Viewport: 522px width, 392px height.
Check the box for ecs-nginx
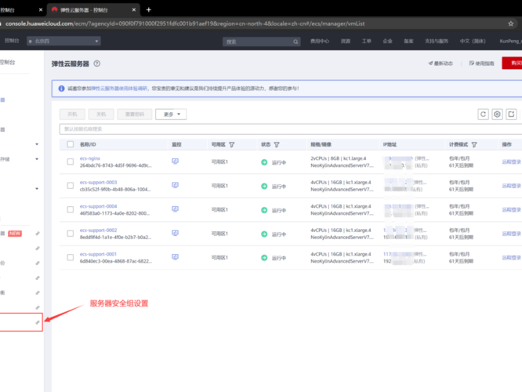point(71,162)
